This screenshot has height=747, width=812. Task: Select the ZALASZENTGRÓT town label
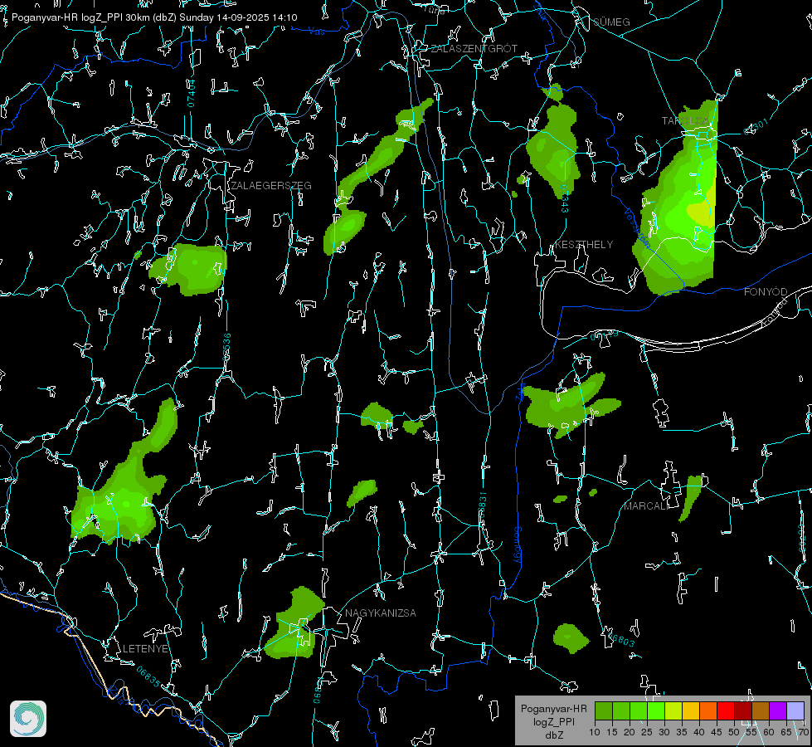tap(474, 48)
